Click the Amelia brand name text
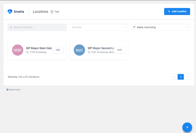The height and width of the screenshot is (133, 196). (x=19, y=12)
